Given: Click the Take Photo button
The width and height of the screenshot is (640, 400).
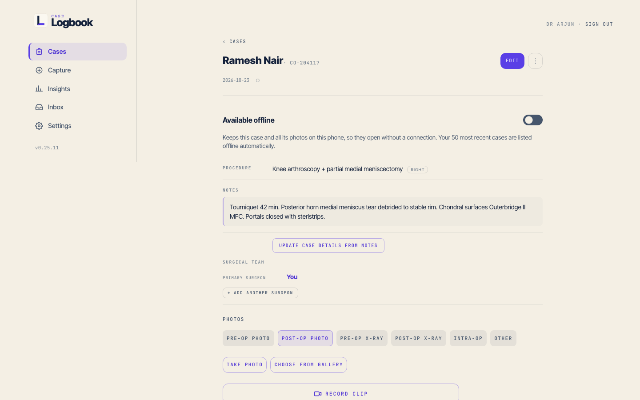Looking at the screenshot, I should (244, 365).
